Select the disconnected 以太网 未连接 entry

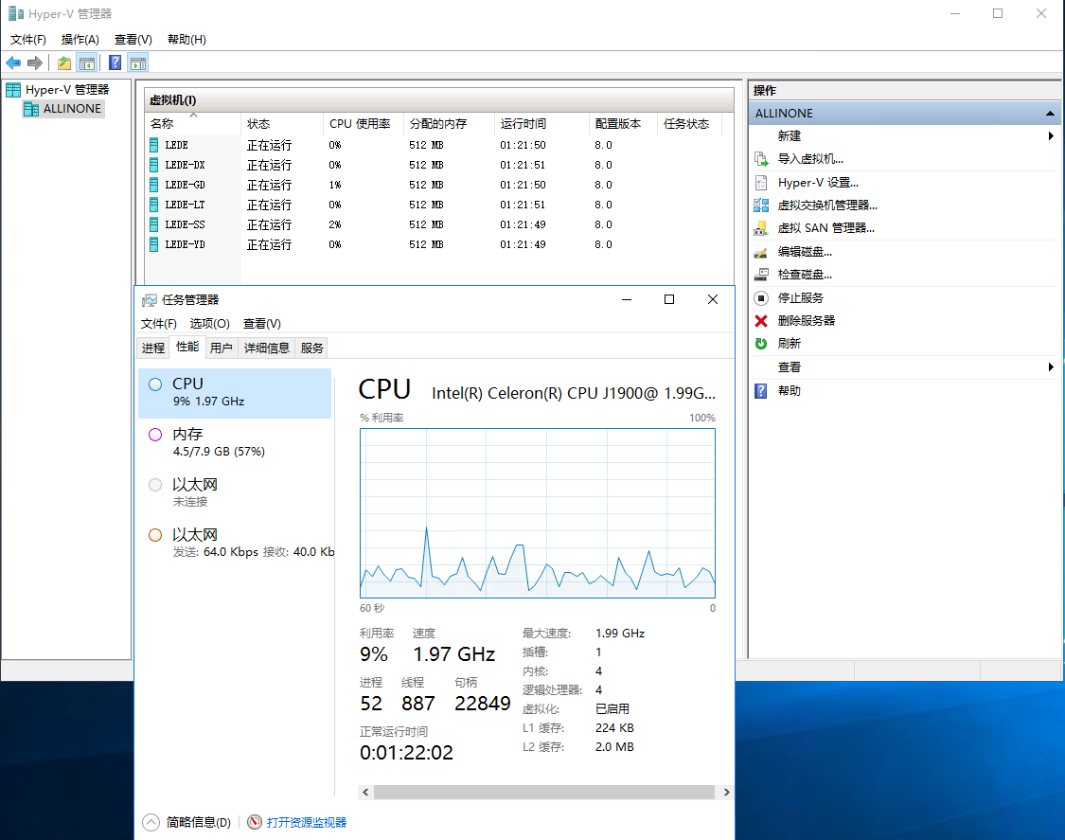[x=235, y=492]
